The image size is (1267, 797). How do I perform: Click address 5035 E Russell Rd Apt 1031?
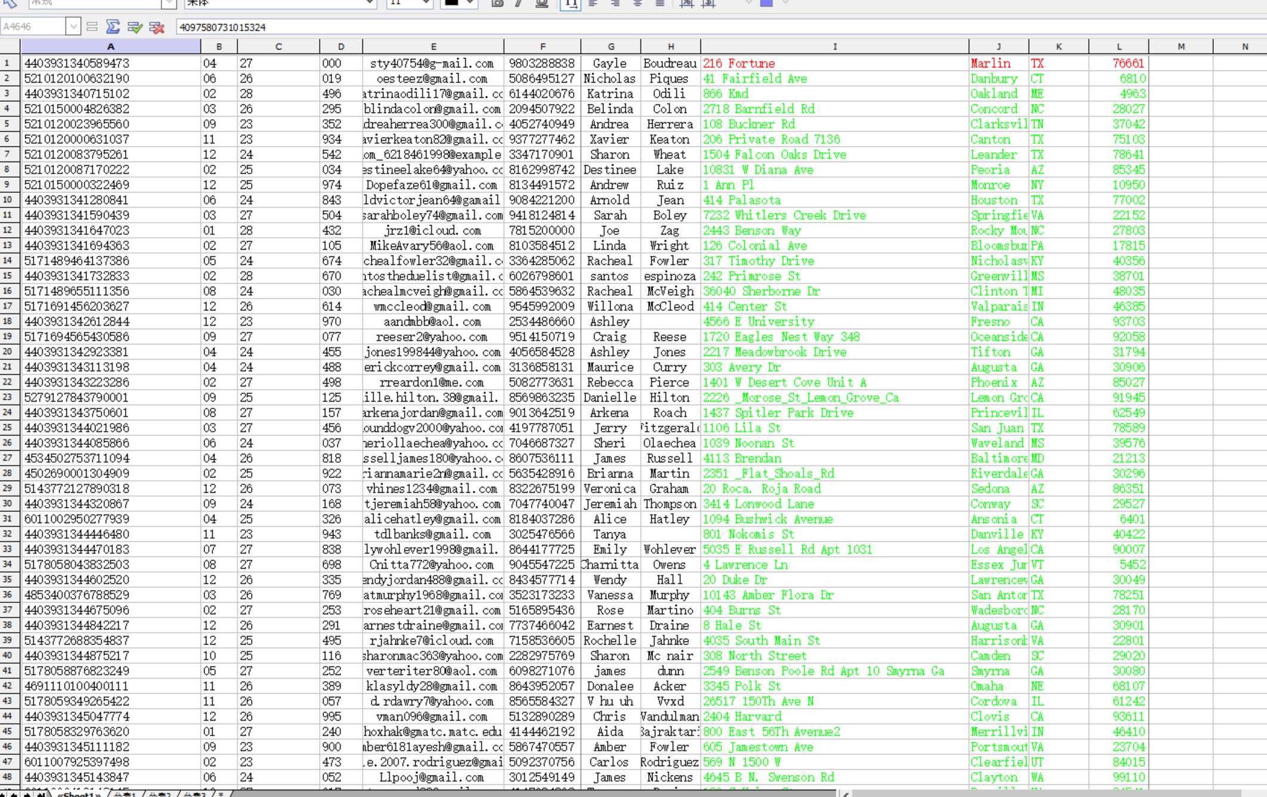pos(788,549)
